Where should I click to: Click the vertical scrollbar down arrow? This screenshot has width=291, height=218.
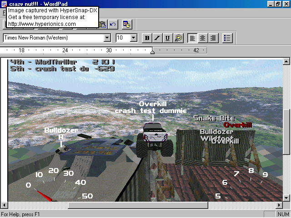coord(286,198)
